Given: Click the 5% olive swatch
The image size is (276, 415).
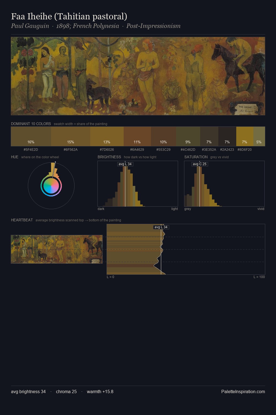Looking at the screenshot, I should 259,136.
